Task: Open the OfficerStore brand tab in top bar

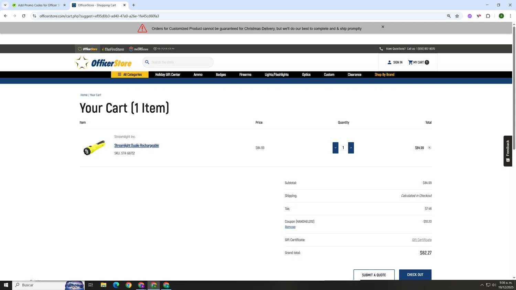Action: 87,49
